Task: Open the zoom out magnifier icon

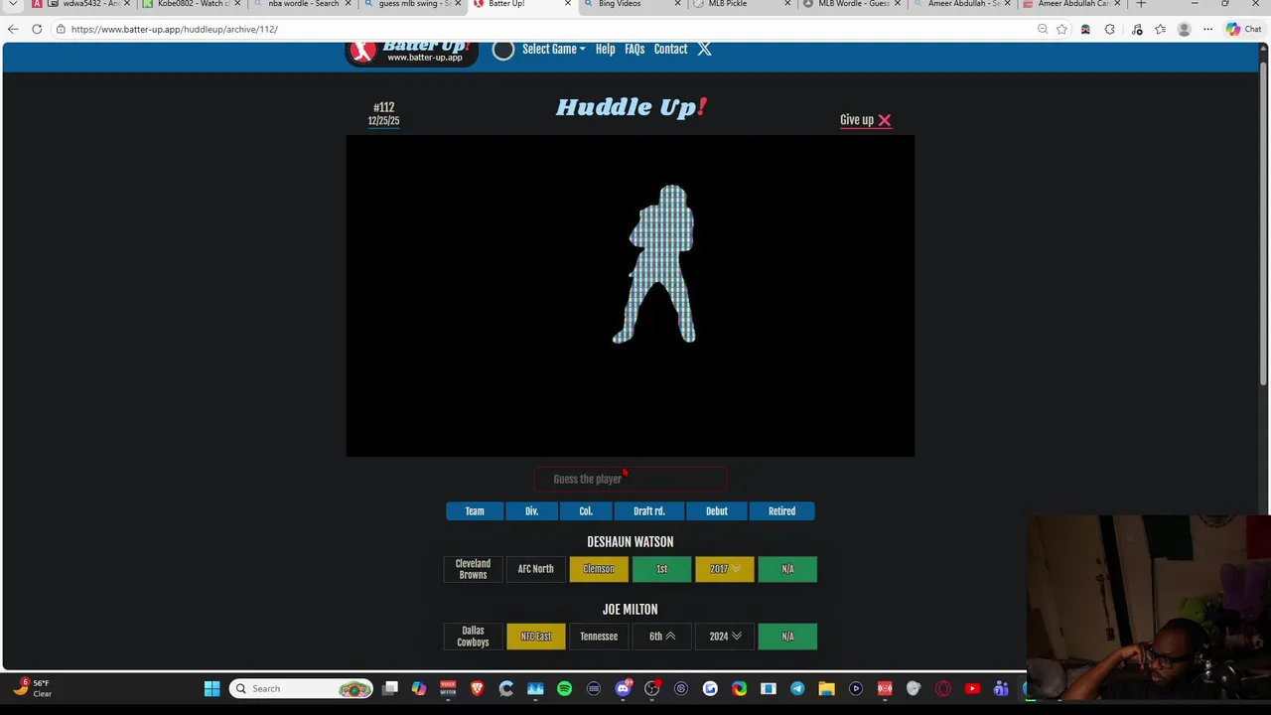Action: [1043, 29]
